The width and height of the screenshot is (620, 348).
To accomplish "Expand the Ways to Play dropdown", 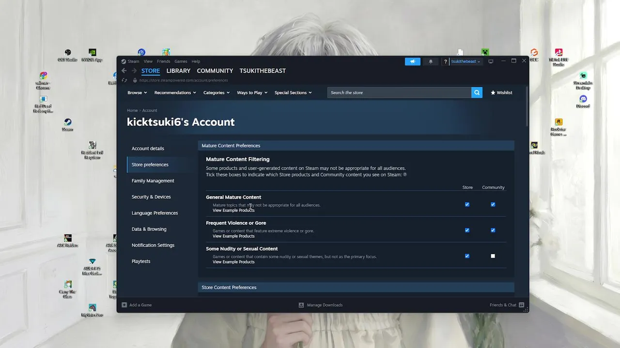I will (x=252, y=92).
